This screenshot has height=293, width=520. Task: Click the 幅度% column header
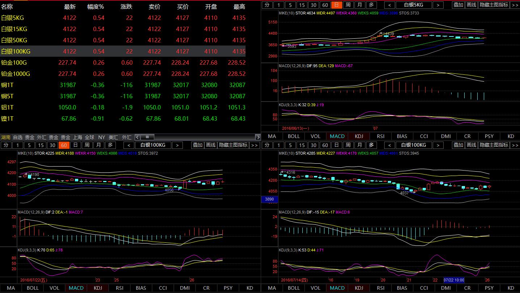pos(96,7)
